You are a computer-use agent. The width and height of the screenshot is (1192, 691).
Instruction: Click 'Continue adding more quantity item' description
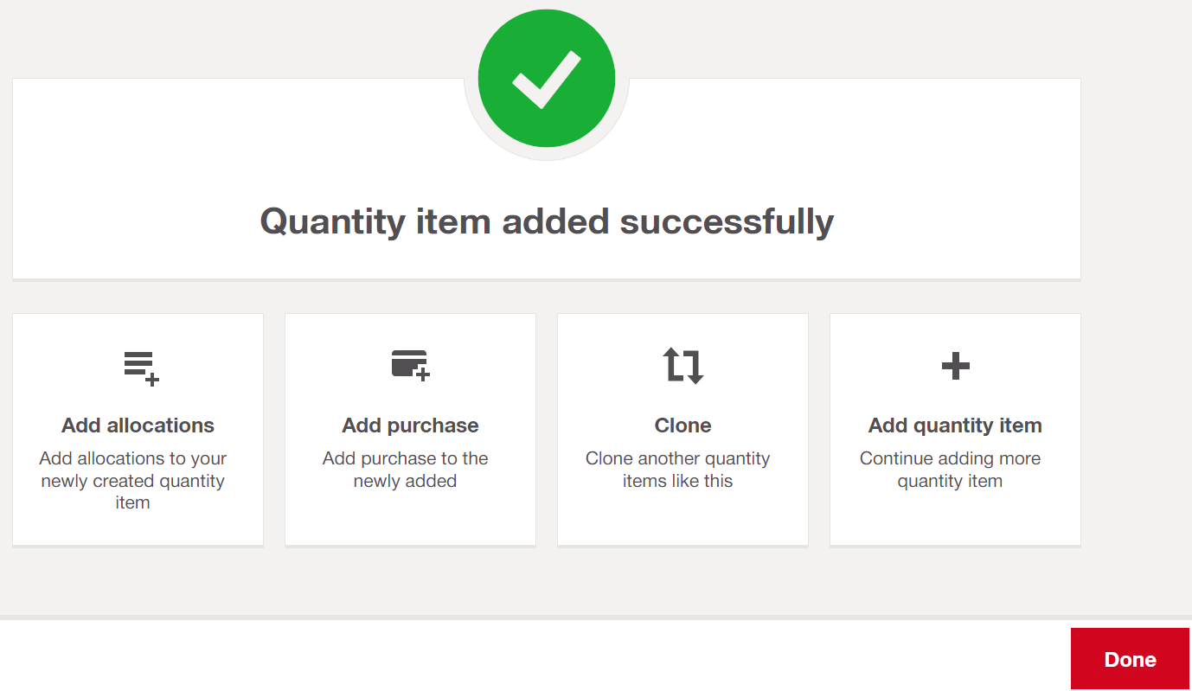coord(950,470)
